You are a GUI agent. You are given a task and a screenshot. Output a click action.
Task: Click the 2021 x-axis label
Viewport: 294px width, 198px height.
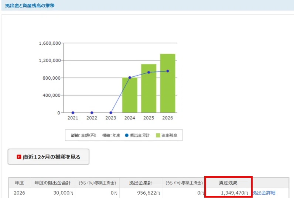[x=73, y=118]
